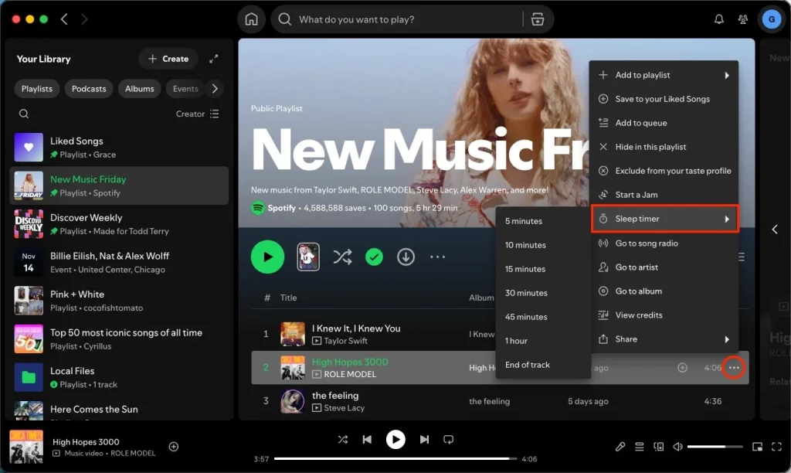
Task: Open the What's New notifications bell
Action: (719, 19)
